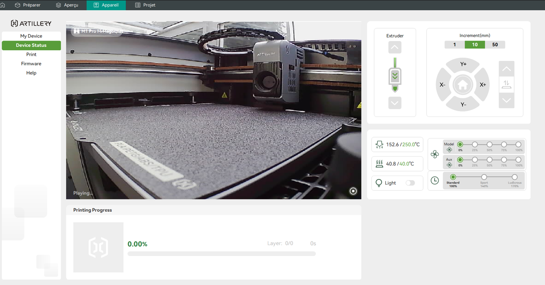This screenshot has width=545, height=285.
Task: Click the Model fan icon
Action: tap(449, 150)
